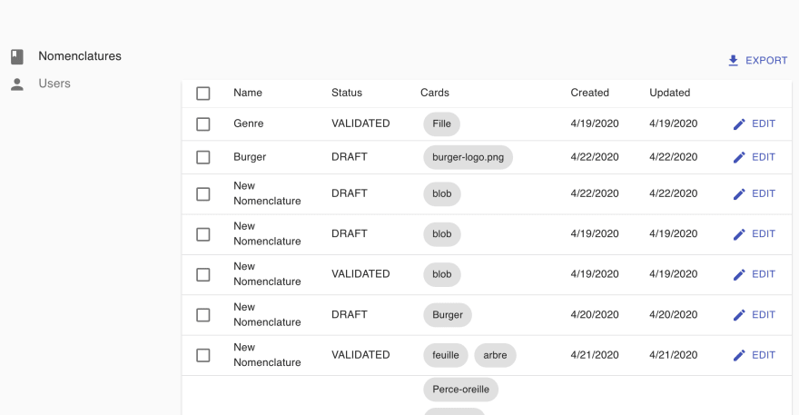This screenshot has height=415, width=799.
Task: Click VALIDATED status in Genre row
Action: [360, 124]
